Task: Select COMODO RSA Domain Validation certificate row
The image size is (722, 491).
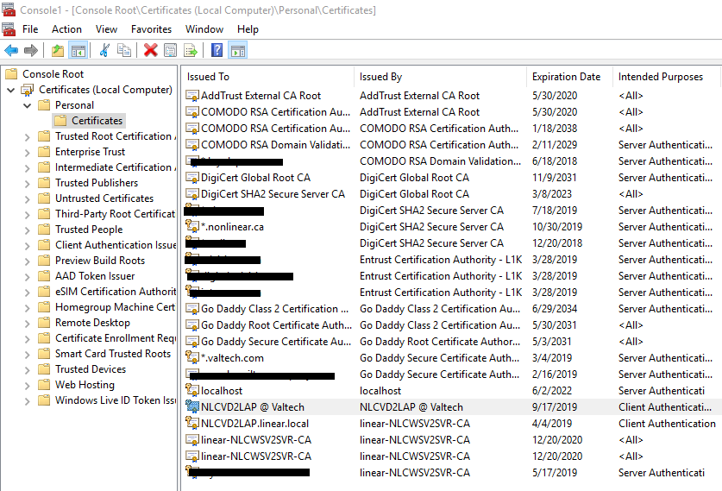Action: coord(451,145)
